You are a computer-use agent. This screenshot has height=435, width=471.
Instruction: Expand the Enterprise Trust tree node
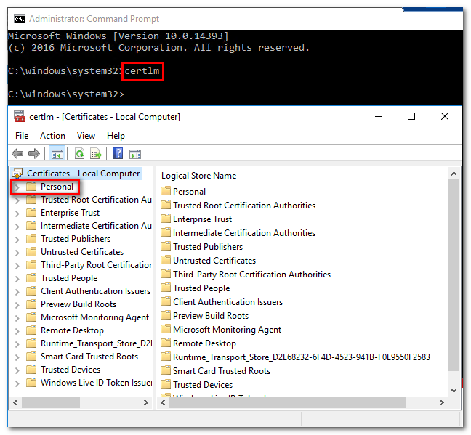pyautogui.click(x=17, y=214)
